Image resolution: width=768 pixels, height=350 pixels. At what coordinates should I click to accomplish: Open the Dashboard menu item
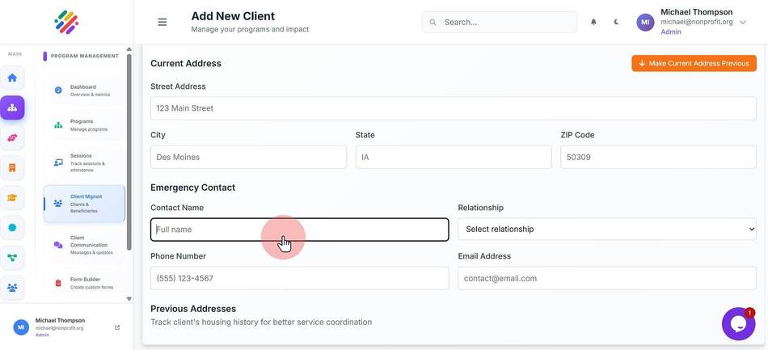[84, 91]
